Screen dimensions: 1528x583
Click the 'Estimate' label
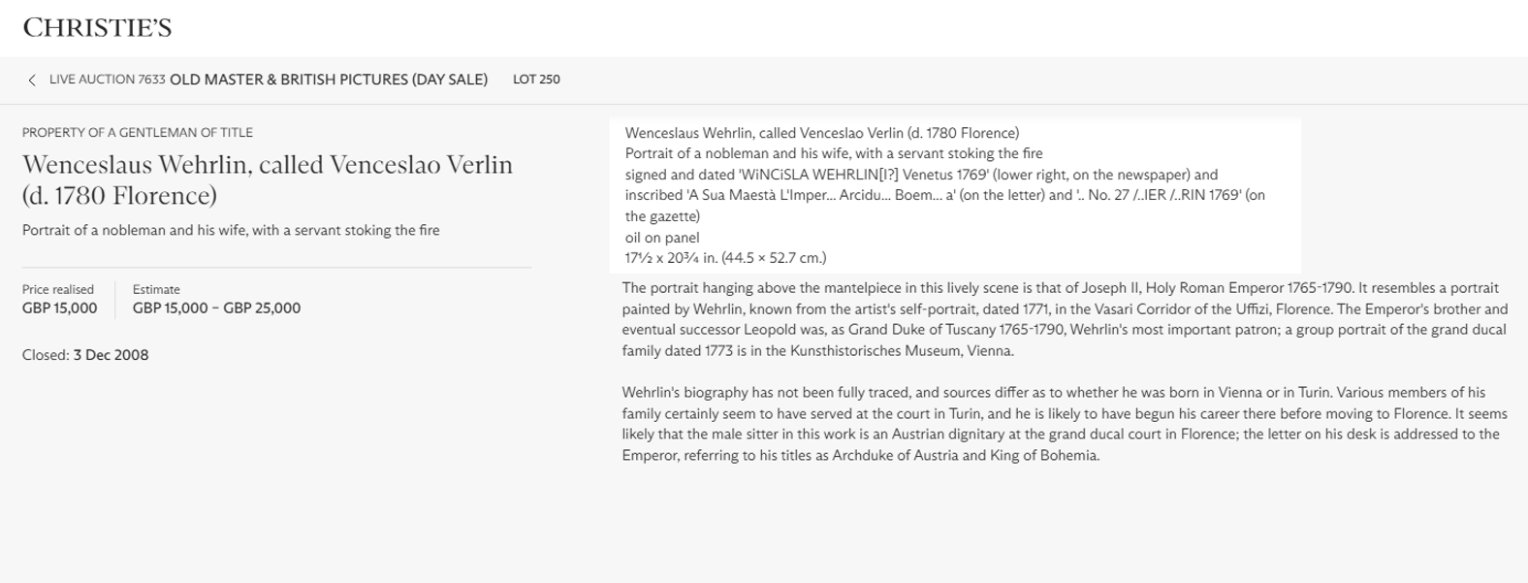pyautogui.click(x=156, y=289)
